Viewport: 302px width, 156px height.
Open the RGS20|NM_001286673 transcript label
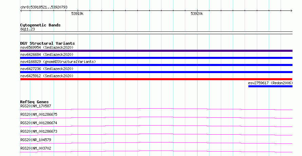click(x=39, y=131)
